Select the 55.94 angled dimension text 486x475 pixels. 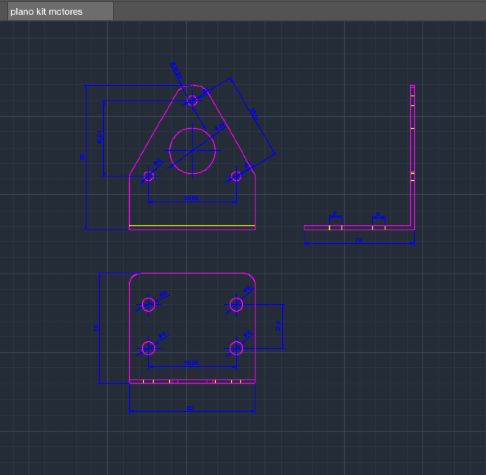click(254, 114)
